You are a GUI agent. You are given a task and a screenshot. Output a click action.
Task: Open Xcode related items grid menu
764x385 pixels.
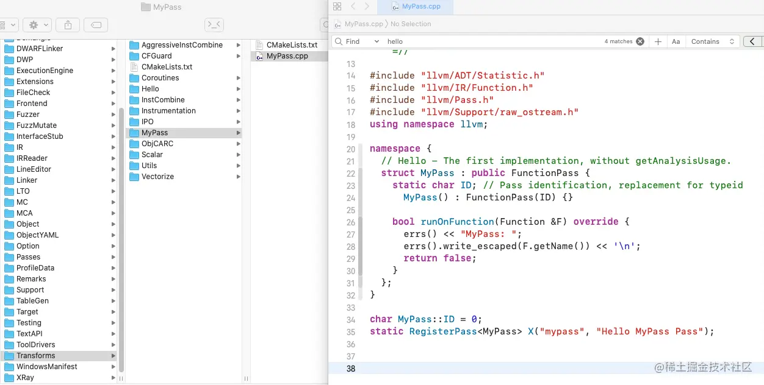pyautogui.click(x=337, y=7)
